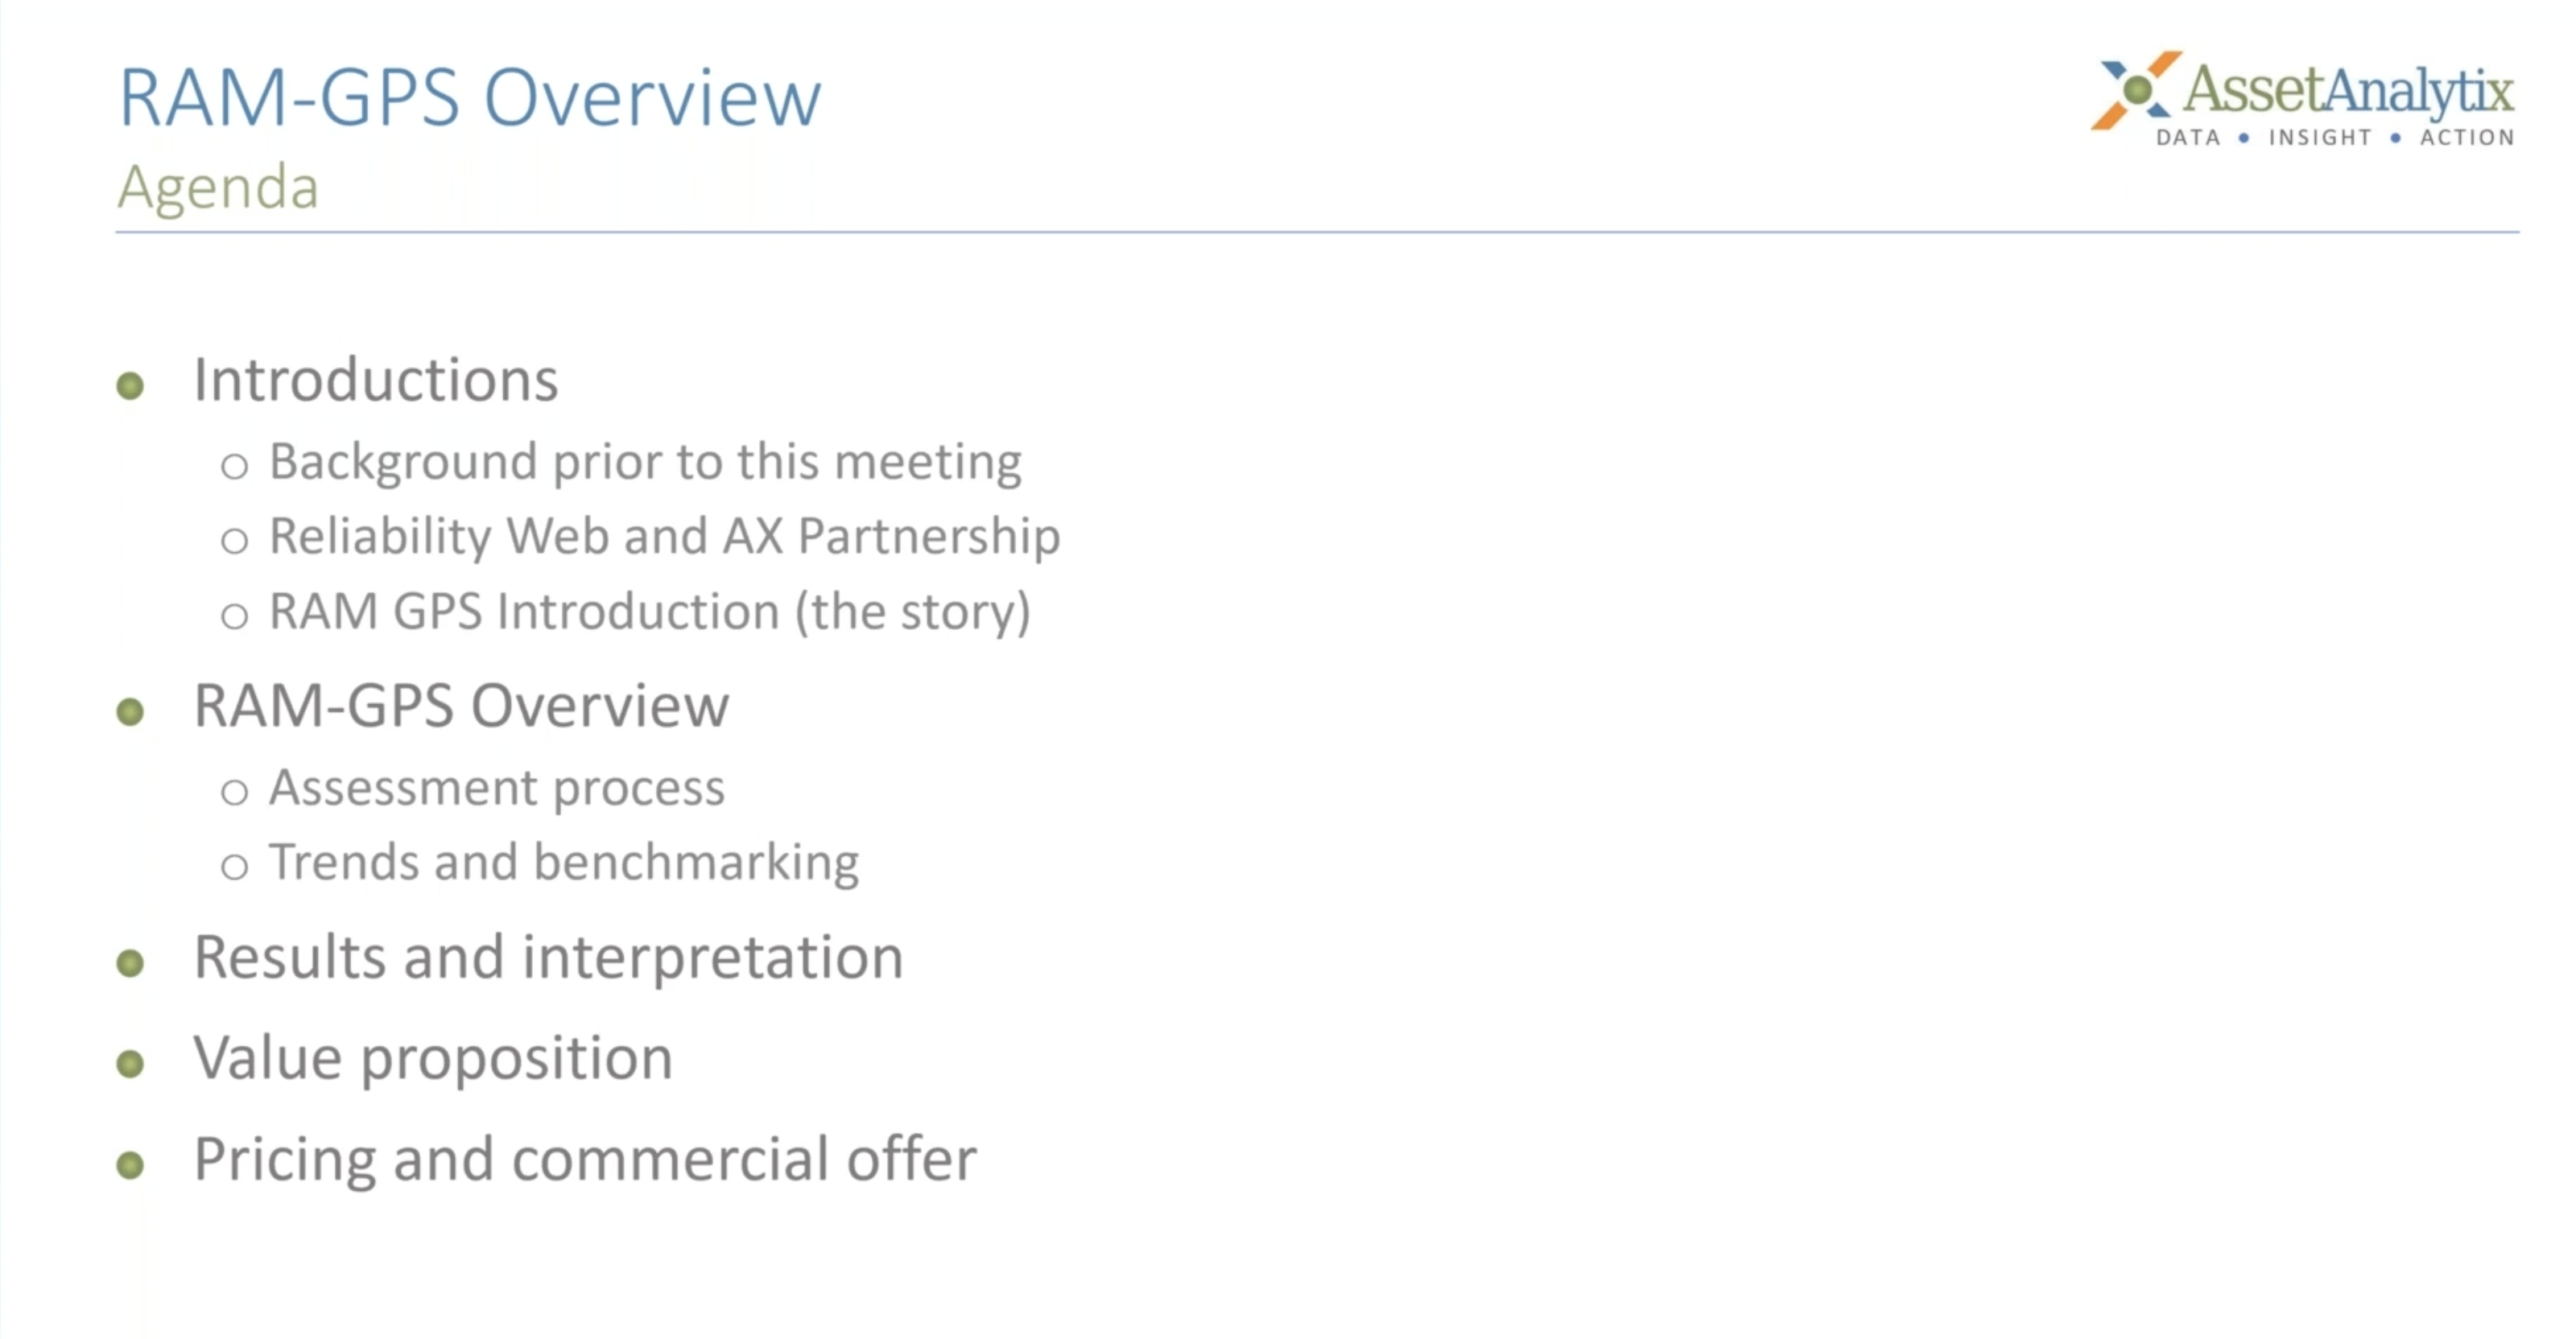Click hollow bullet before Reliability Web item
This screenshot has width=2576, height=1339.
(x=234, y=541)
